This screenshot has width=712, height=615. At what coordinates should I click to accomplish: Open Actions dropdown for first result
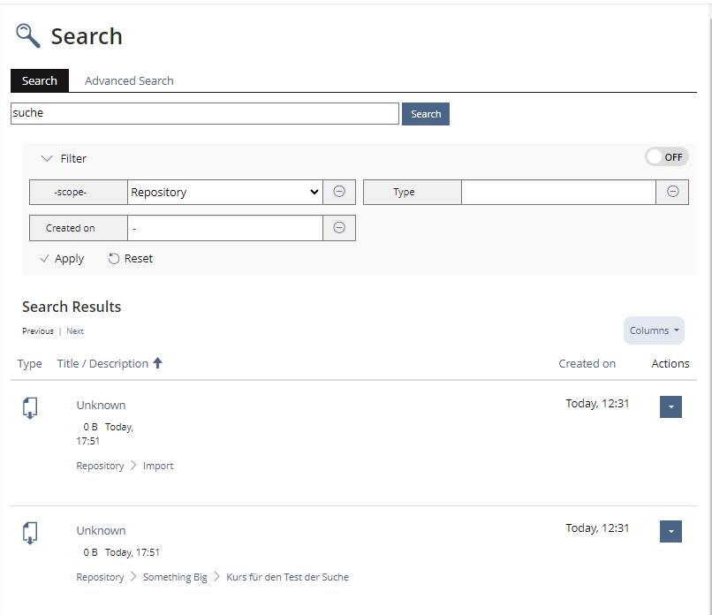pyautogui.click(x=670, y=406)
